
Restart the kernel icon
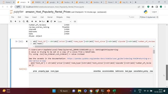[x=51, y=21]
